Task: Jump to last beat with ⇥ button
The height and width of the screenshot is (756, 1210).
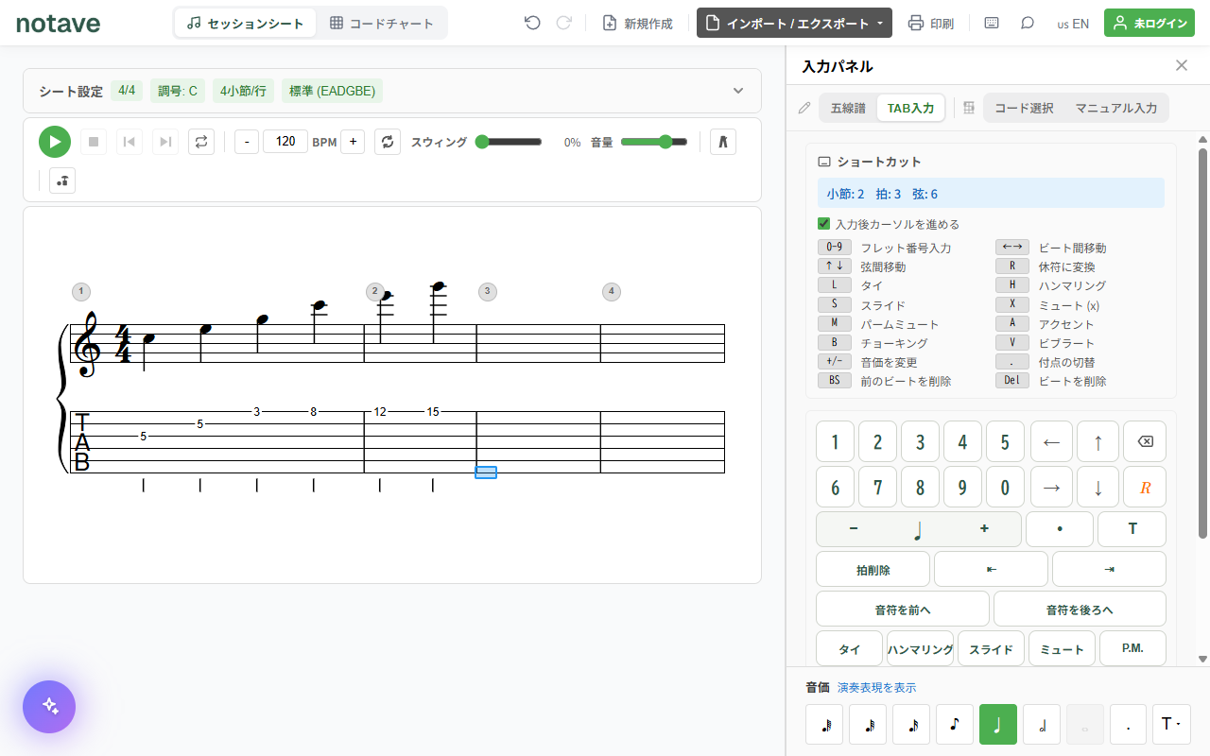Action: click(1109, 570)
